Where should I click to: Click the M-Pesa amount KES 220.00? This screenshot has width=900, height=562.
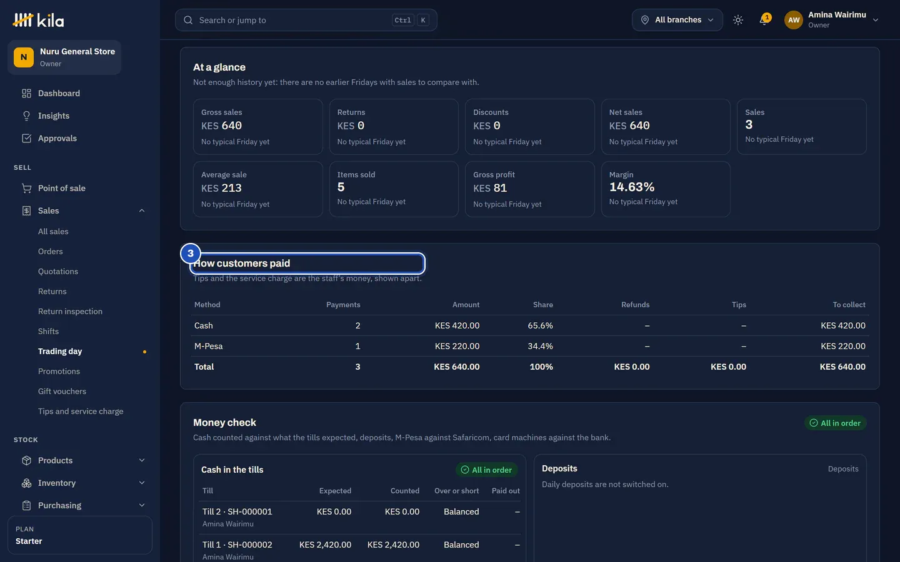[457, 347]
